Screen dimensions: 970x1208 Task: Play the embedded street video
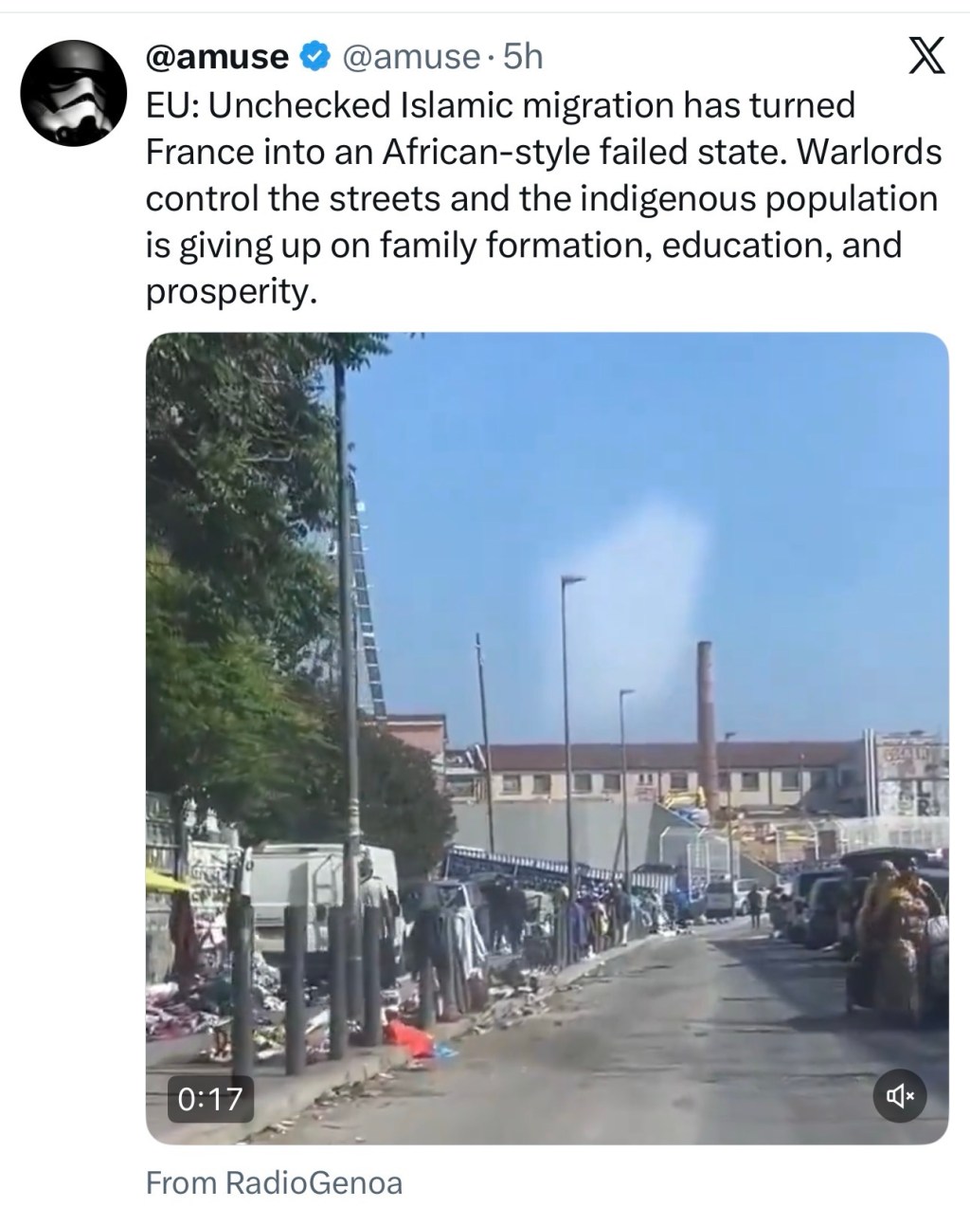(547, 738)
